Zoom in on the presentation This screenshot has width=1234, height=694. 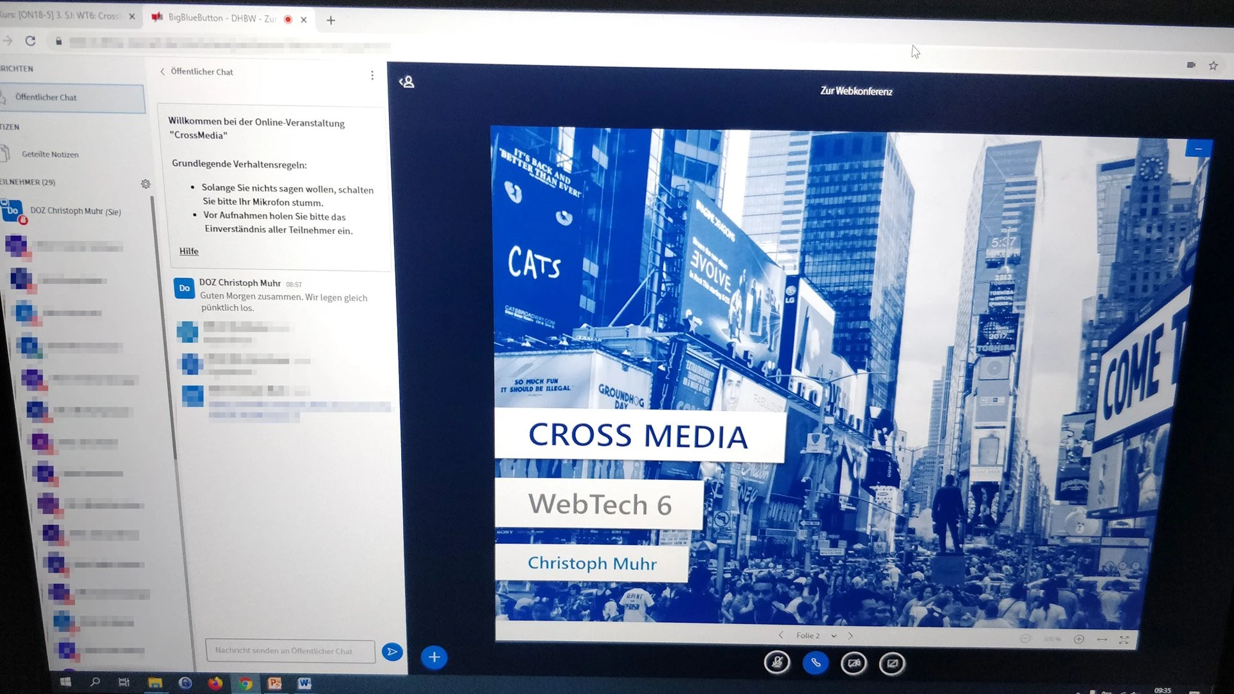coord(1079,639)
